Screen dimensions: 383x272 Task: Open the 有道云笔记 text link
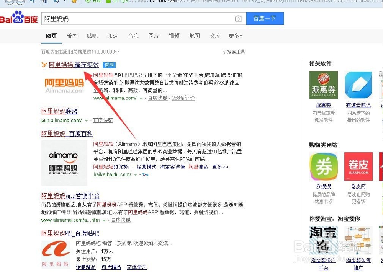pos(358,105)
